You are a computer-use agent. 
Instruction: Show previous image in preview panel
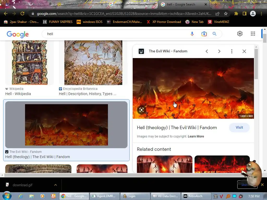coord(207,51)
